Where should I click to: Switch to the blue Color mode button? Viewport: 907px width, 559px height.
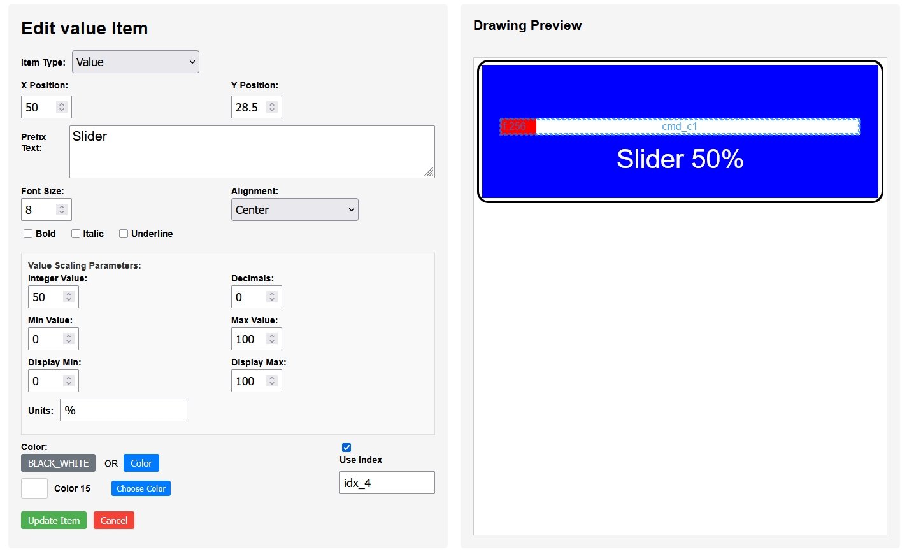[x=141, y=463]
